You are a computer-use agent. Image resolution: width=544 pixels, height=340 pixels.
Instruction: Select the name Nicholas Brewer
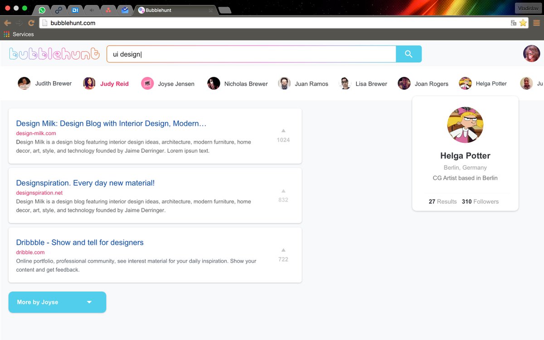246,83
